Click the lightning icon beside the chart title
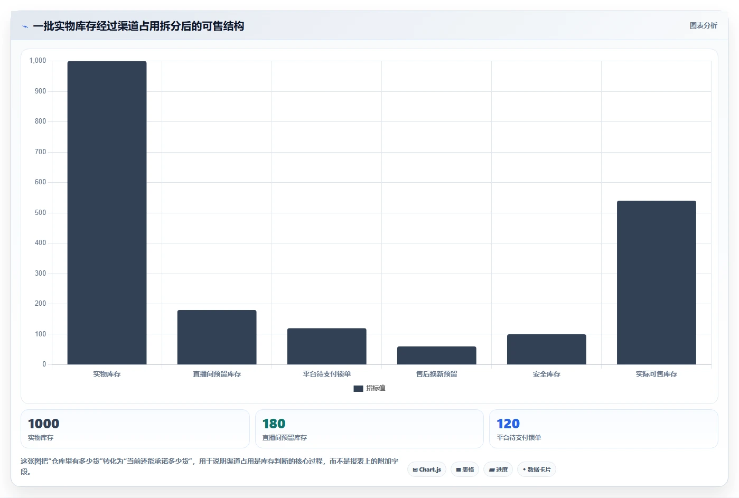 25,26
